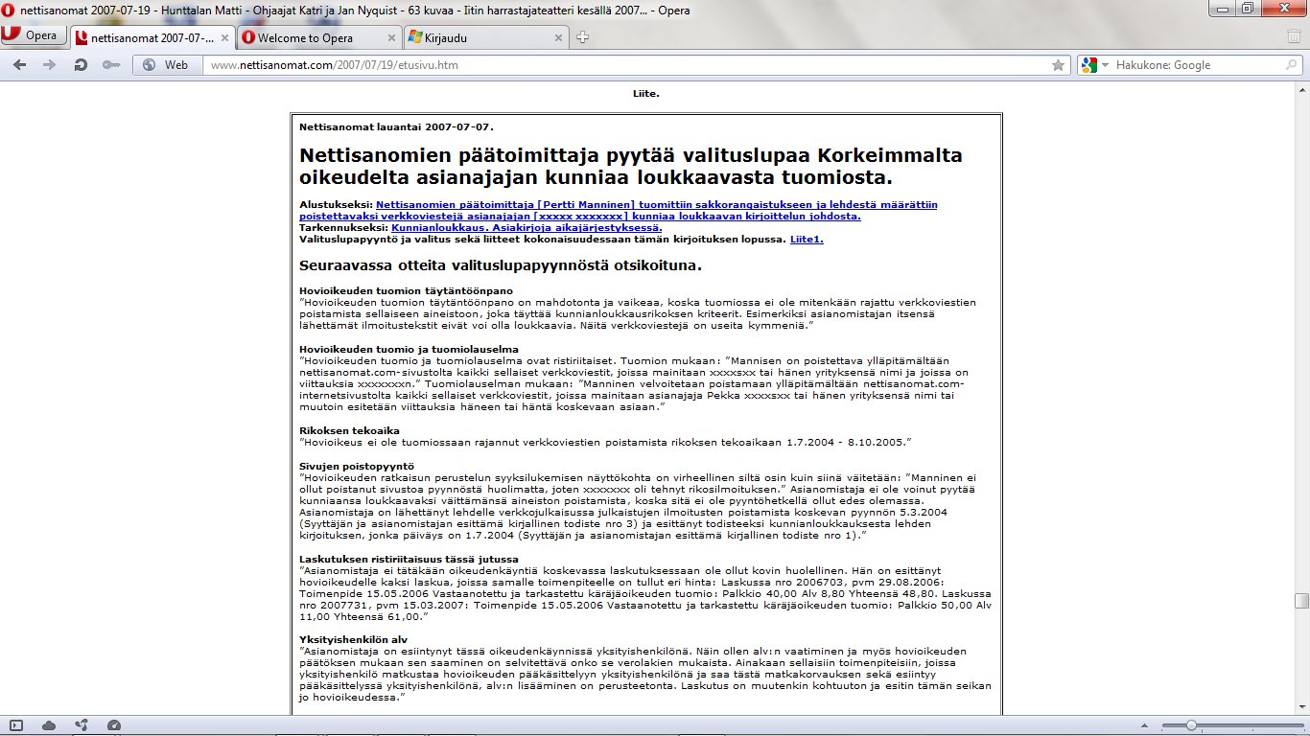Open Opera Link cloud icon
The width and height of the screenshot is (1310, 736).
coord(49,725)
